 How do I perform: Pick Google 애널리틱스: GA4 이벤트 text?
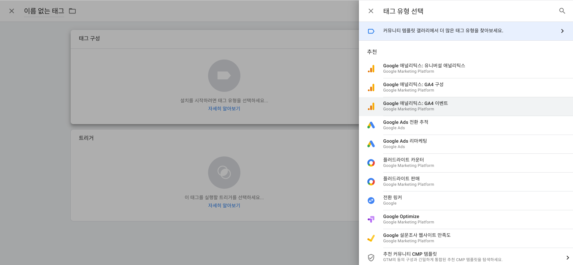pyautogui.click(x=416, y=103)
